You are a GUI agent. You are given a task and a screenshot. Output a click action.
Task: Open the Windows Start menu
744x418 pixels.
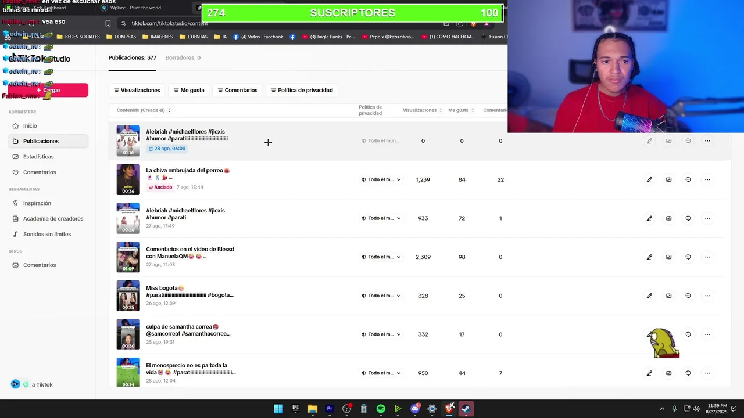(278, 409)
